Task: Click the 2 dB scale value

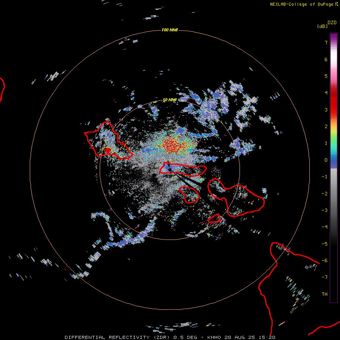Action: [326, 127]
